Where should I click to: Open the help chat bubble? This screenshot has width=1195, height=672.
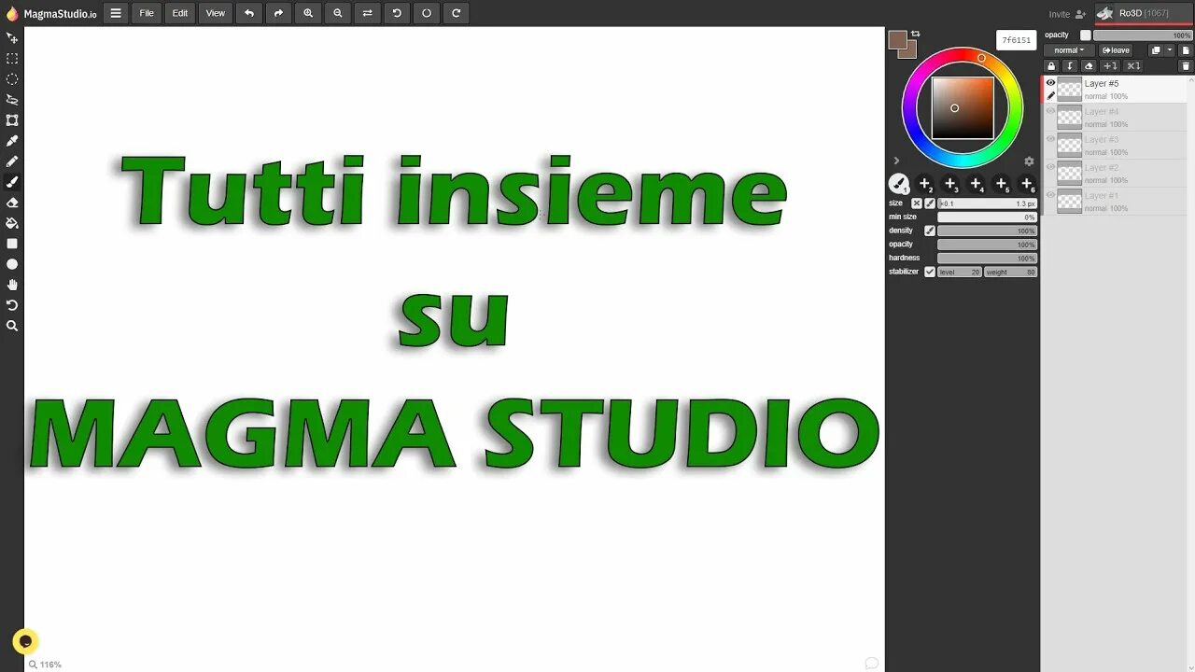25,641
